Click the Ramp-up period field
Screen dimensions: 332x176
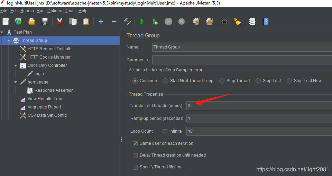tap(259, 118)
